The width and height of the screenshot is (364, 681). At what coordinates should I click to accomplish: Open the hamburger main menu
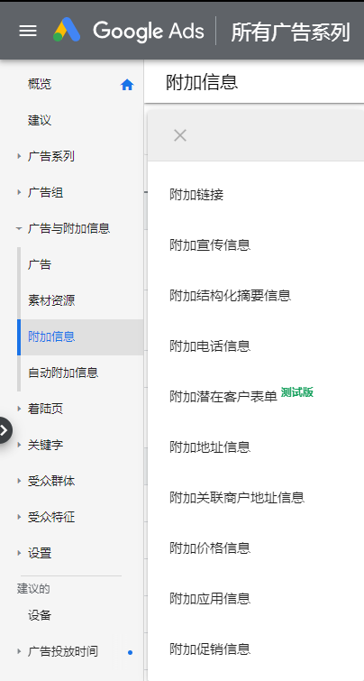coord(28,31)
